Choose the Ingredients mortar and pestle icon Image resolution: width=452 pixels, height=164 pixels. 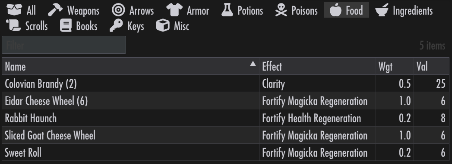tap(382, 10)
